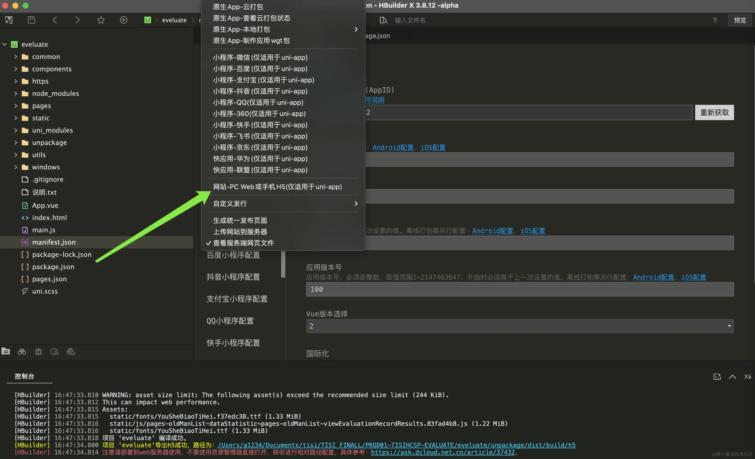Screen dimensions: 755x459
Task: Open the ask.dcloud.net.cn article link
Action: pos(443,452)
